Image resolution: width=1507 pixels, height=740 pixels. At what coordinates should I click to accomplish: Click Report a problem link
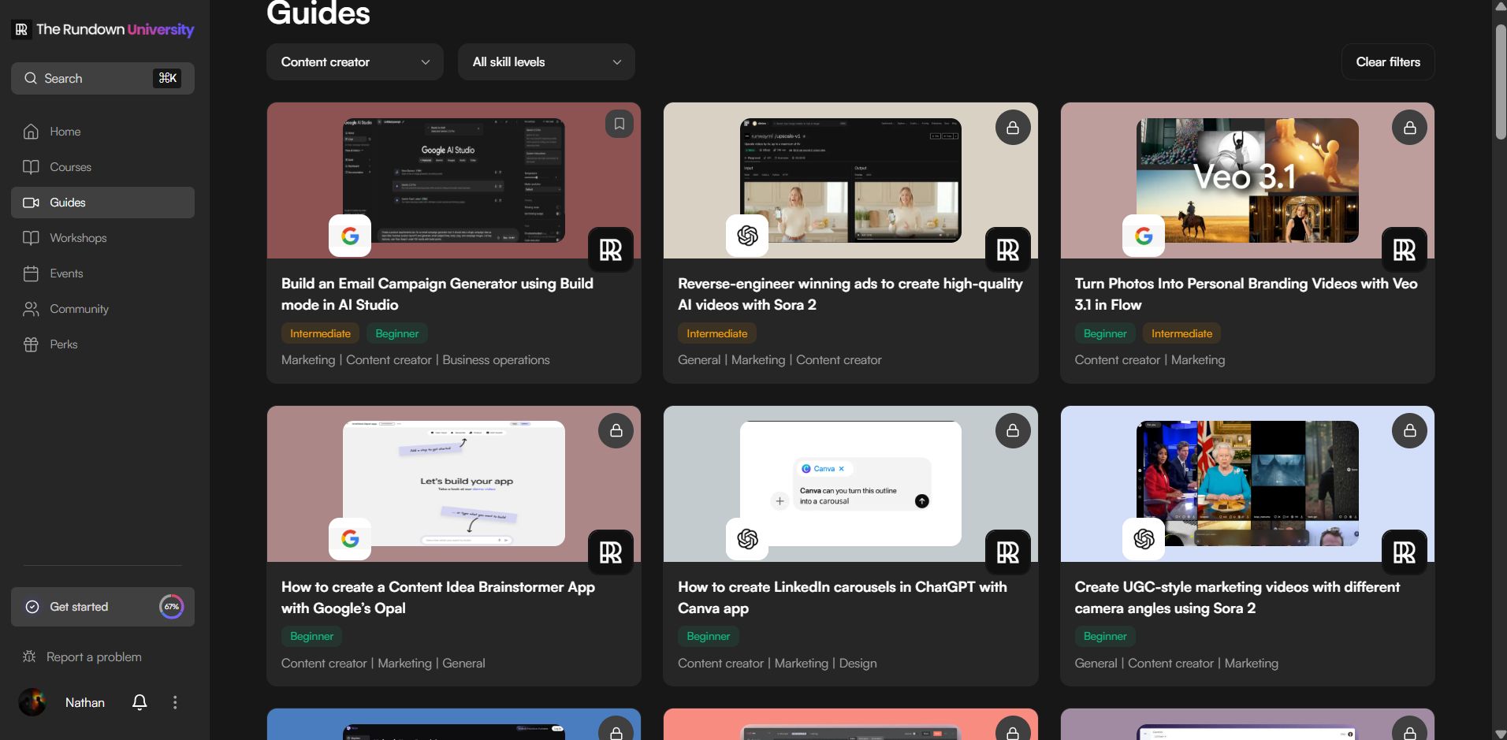94,657
